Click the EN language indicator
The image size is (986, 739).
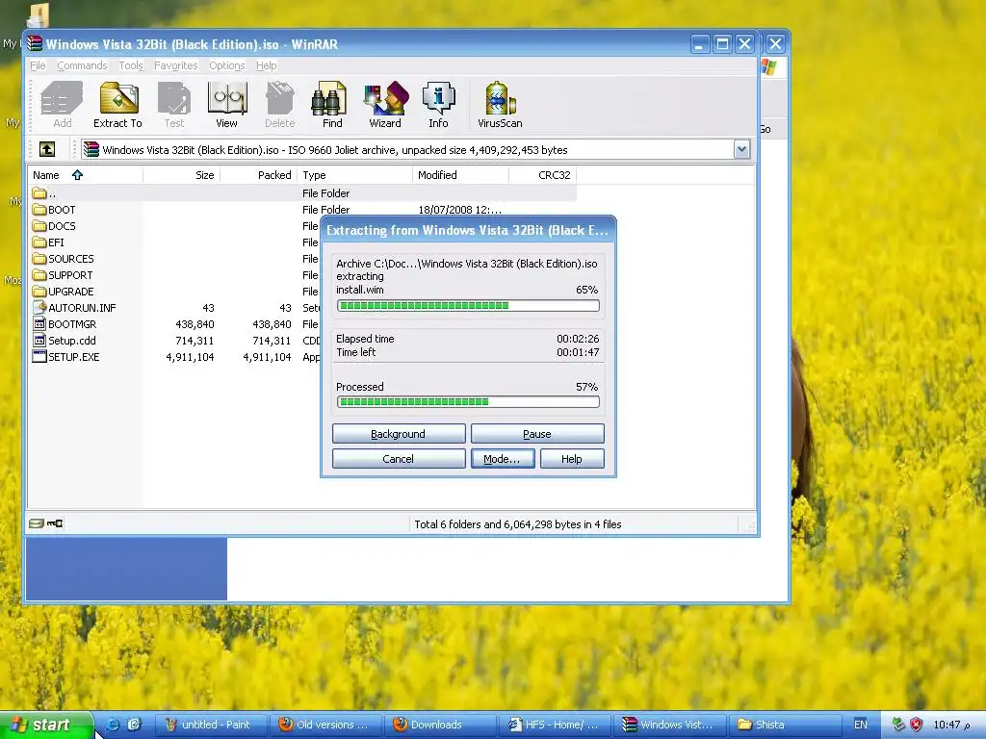860,725
